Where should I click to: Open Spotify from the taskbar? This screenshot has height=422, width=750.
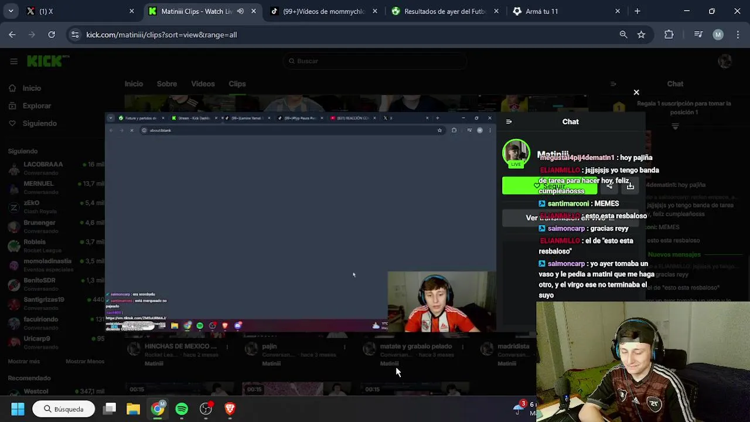(x=182, y=409)
